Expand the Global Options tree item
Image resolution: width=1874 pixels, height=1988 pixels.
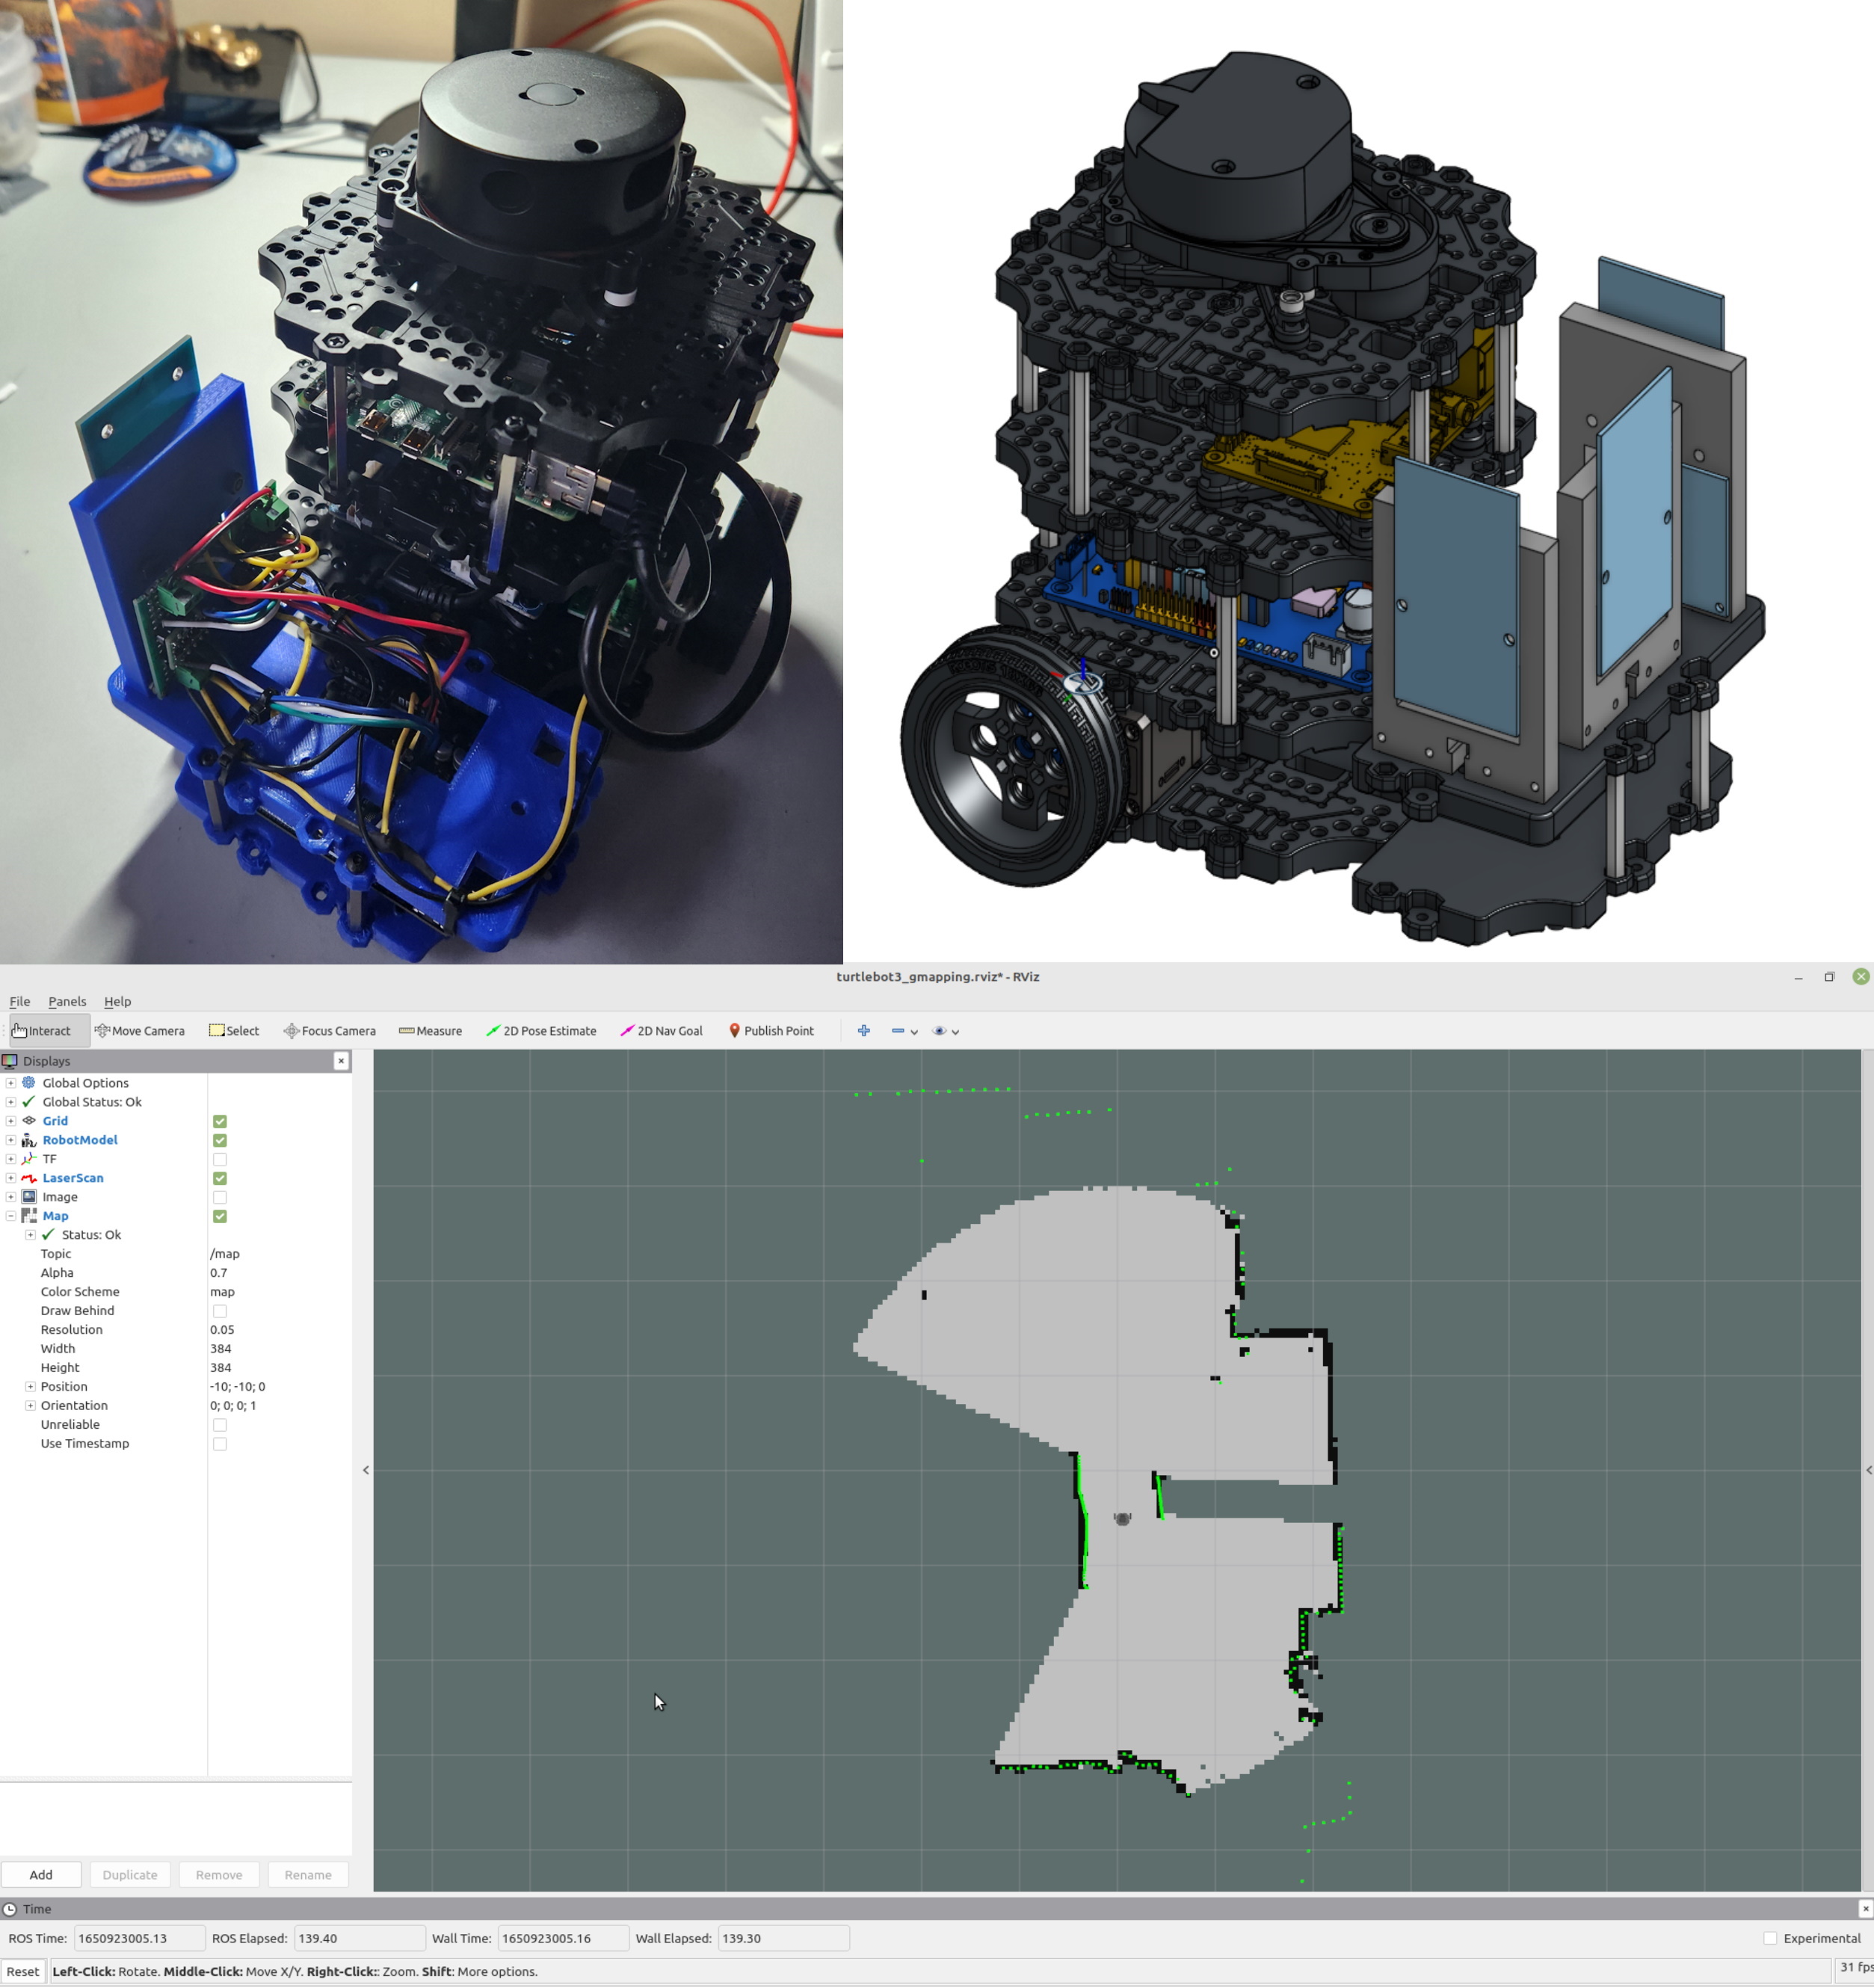(11, 1083)
